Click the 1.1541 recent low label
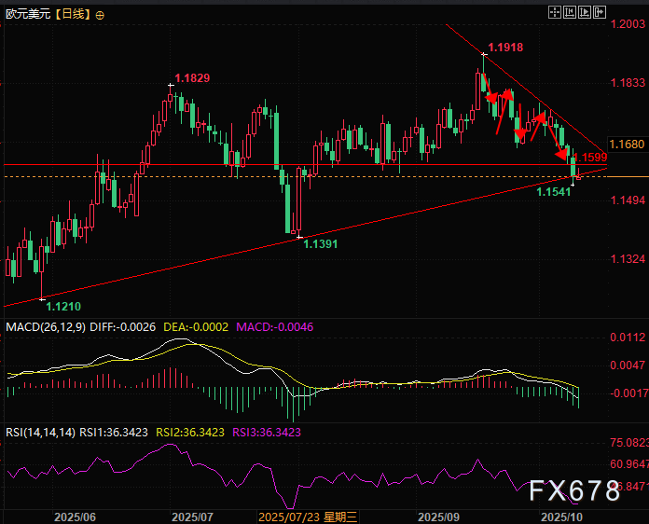 [554, 190]
